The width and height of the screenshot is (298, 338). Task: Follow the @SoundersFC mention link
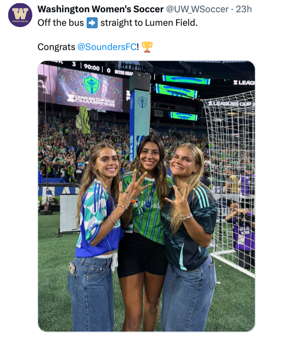point(107,47)
